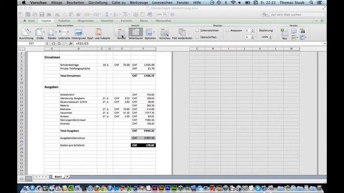This screenshot has width=344, height=193.
Task: Click the Photoshop icon in the Dock
Action: [x=168, y=188]
